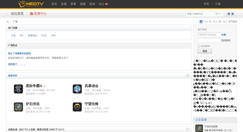Open the Heroes of the Storm (风暴谐会) icon

click(x=77, y=89)
